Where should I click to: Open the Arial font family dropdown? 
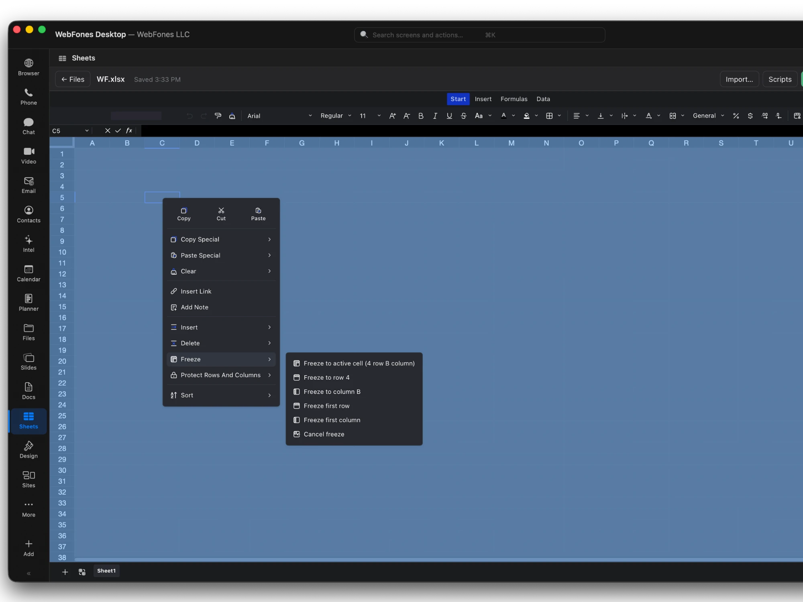pyautogui.click(x=279, y=116)
